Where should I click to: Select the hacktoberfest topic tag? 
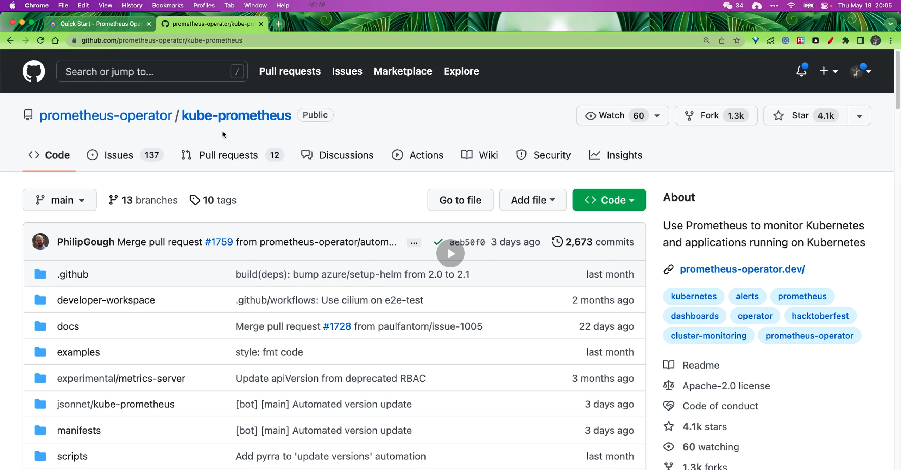(820, 316)
